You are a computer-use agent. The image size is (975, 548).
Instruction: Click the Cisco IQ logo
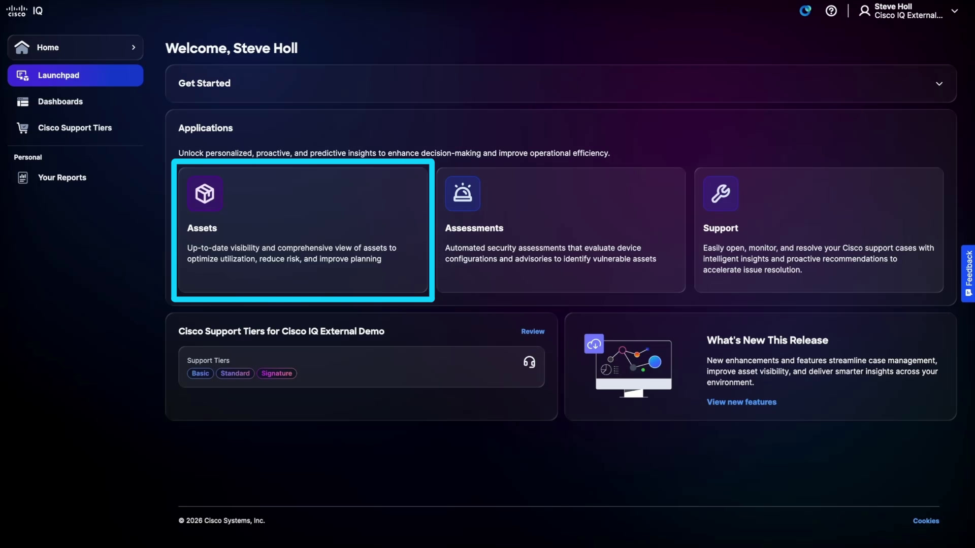[x=24, y=11]
